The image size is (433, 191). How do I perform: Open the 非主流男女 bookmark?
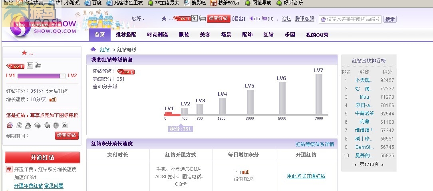pyautogui.click(x=163, y=3)
